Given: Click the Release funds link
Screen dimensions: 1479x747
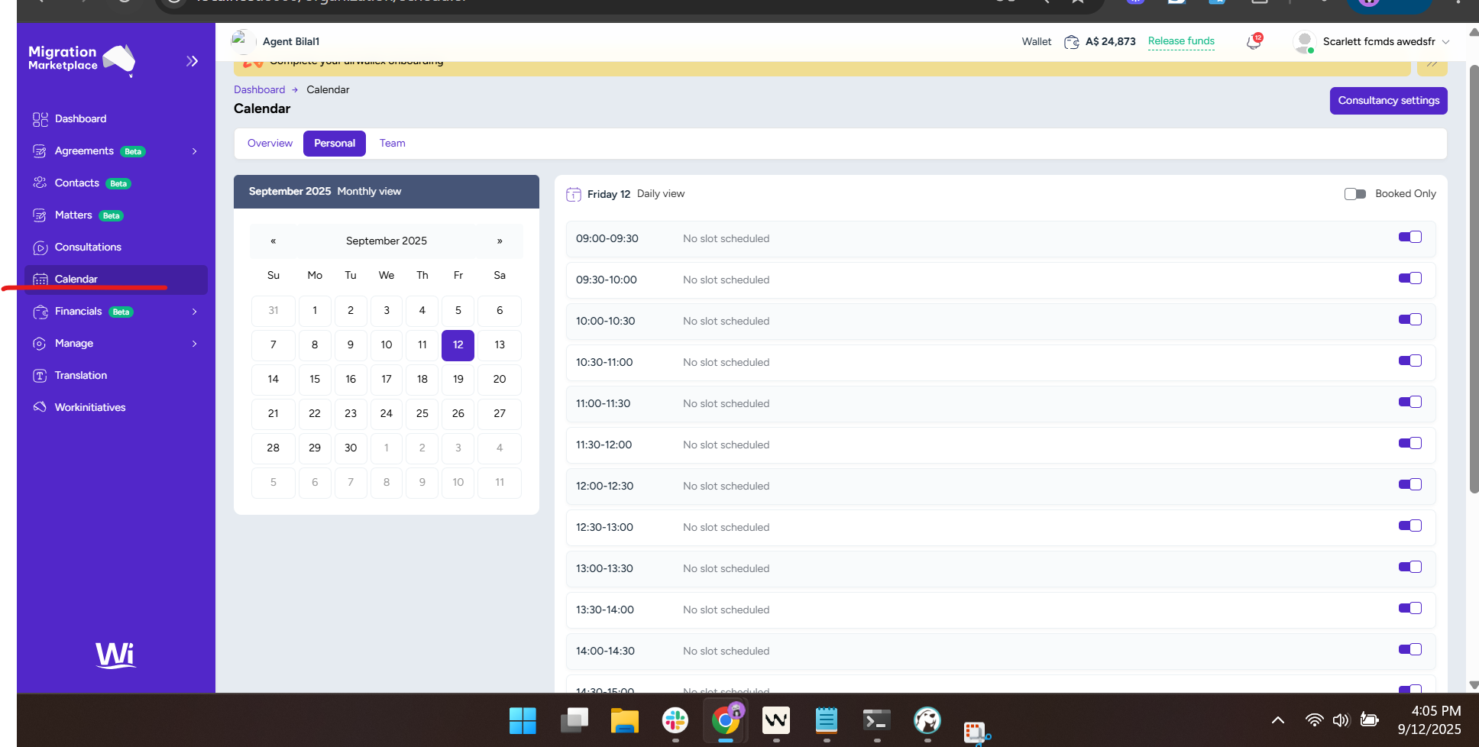Looking at the screenshot, I should point(1181,41).
